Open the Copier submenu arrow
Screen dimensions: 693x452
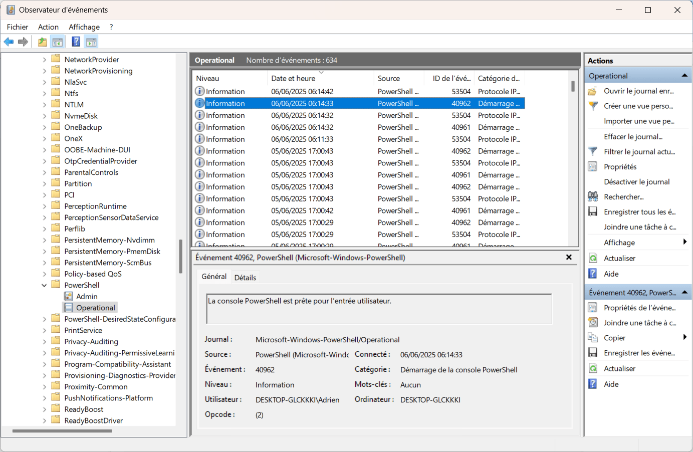(684, 337)
